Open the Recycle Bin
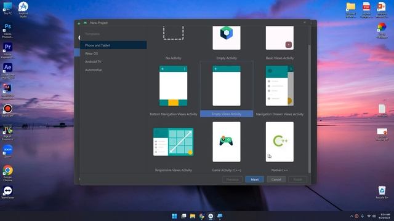The width and height of the screenshot is (394, 221). point(382,192)
